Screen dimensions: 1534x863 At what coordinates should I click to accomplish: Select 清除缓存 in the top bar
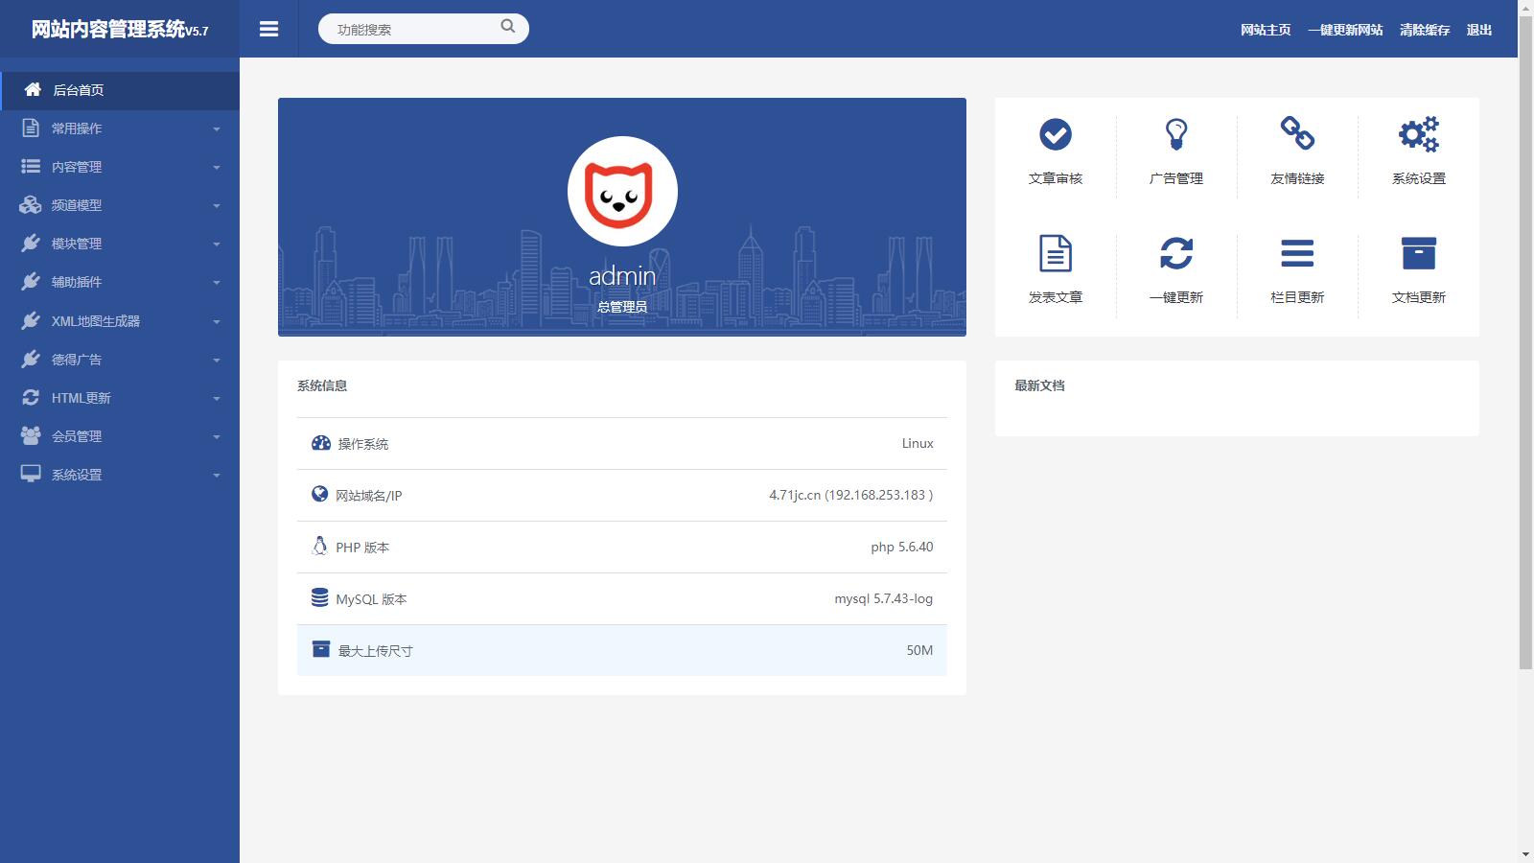1425,29
